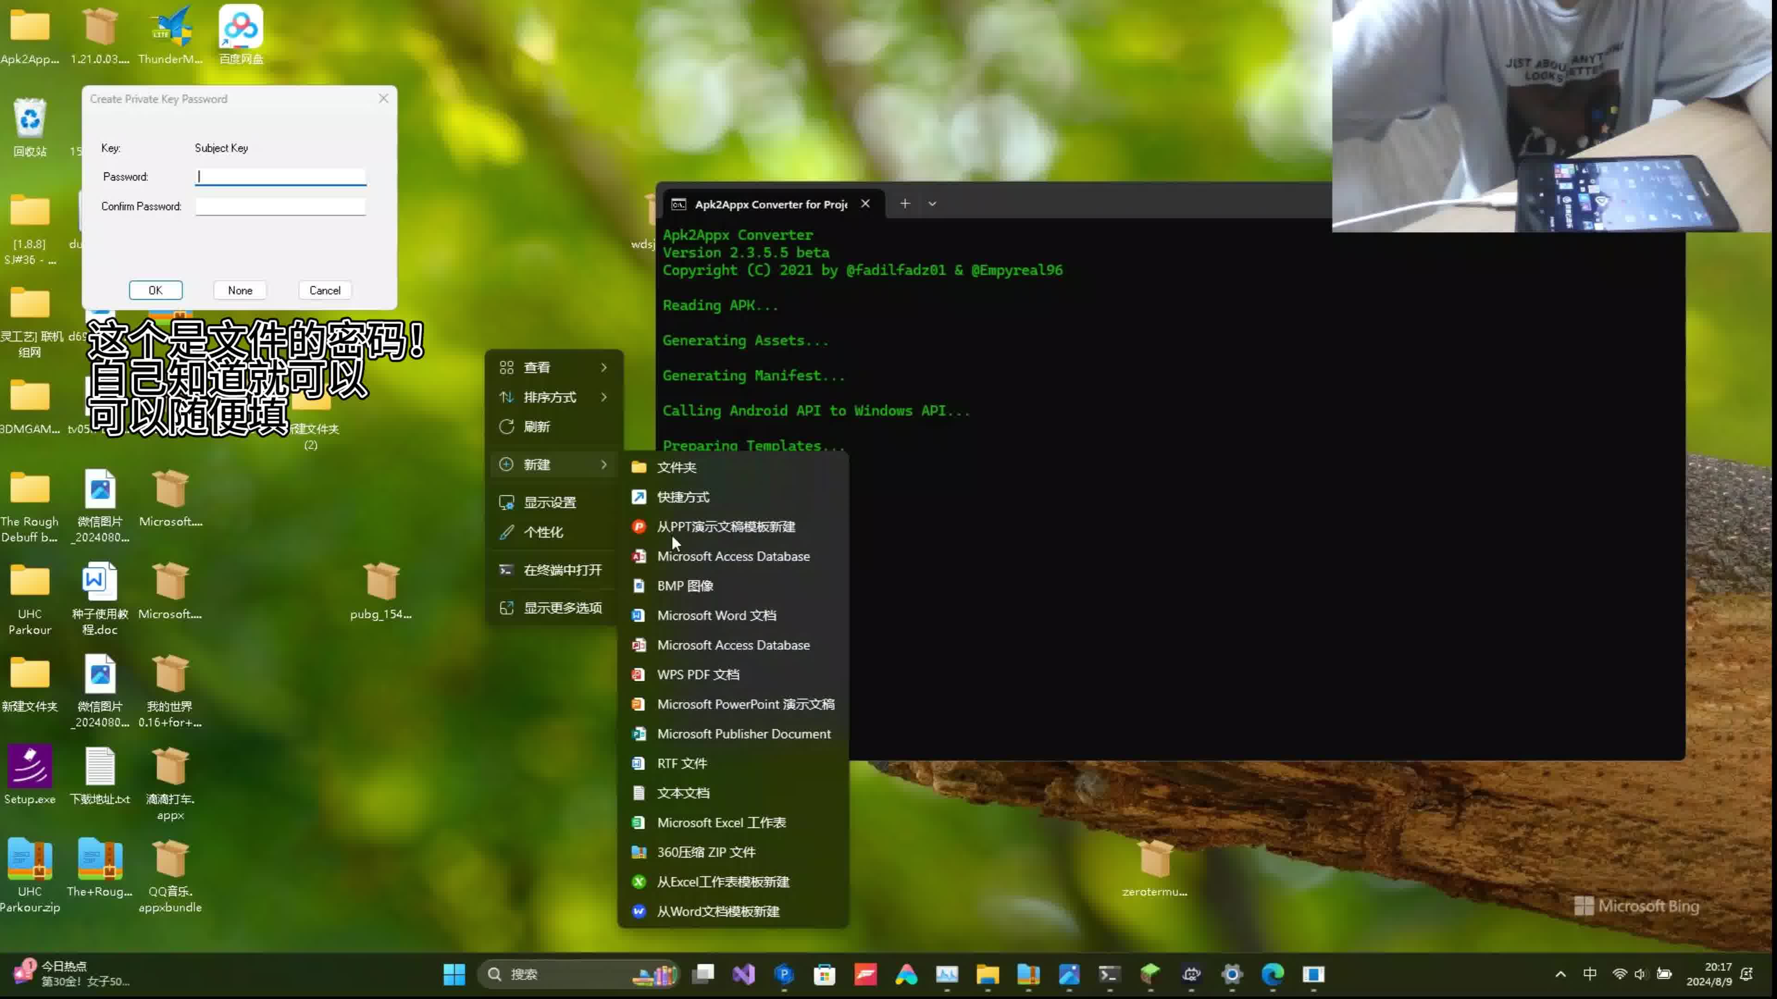Select the ThunderM... desktop icon

tap(170, 35)
